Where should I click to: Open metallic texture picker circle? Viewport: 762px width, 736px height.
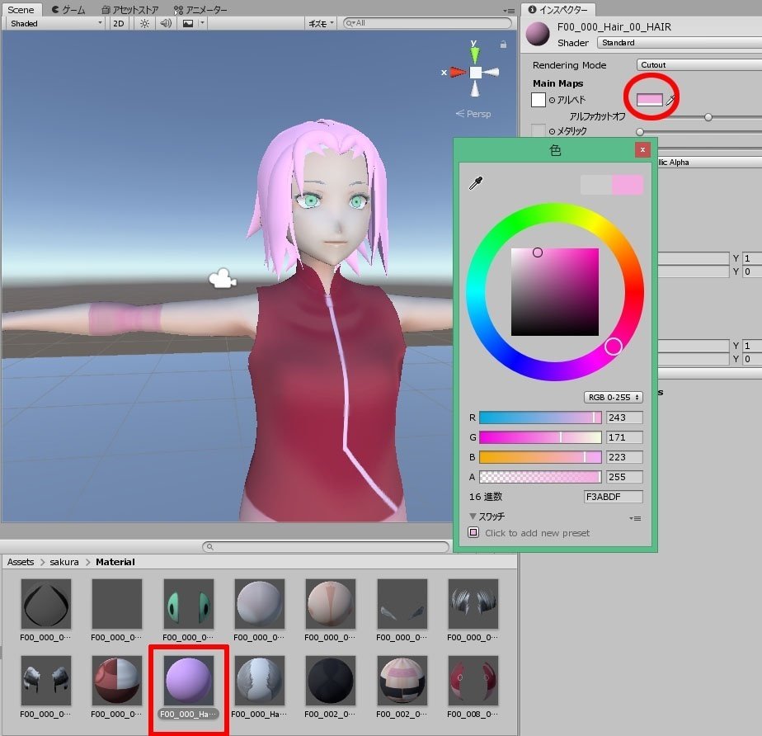552,131
